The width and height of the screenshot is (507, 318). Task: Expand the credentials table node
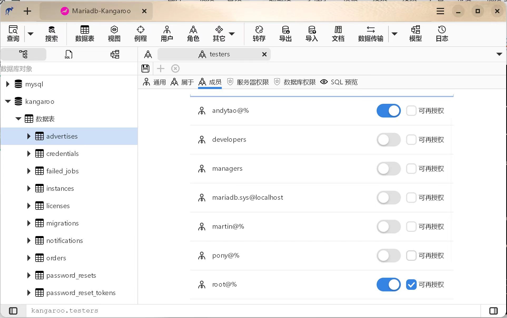click(x=29, y=154)
